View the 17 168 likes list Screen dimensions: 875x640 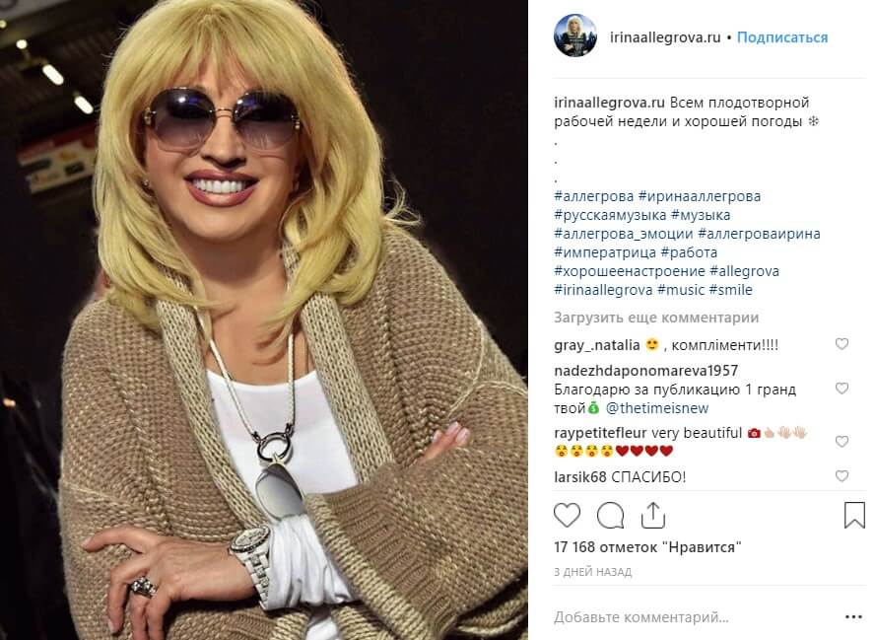click(647, 547)
